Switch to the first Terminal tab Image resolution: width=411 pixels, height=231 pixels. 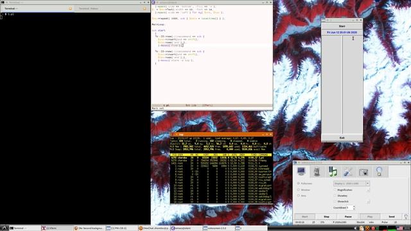[37, 8]
